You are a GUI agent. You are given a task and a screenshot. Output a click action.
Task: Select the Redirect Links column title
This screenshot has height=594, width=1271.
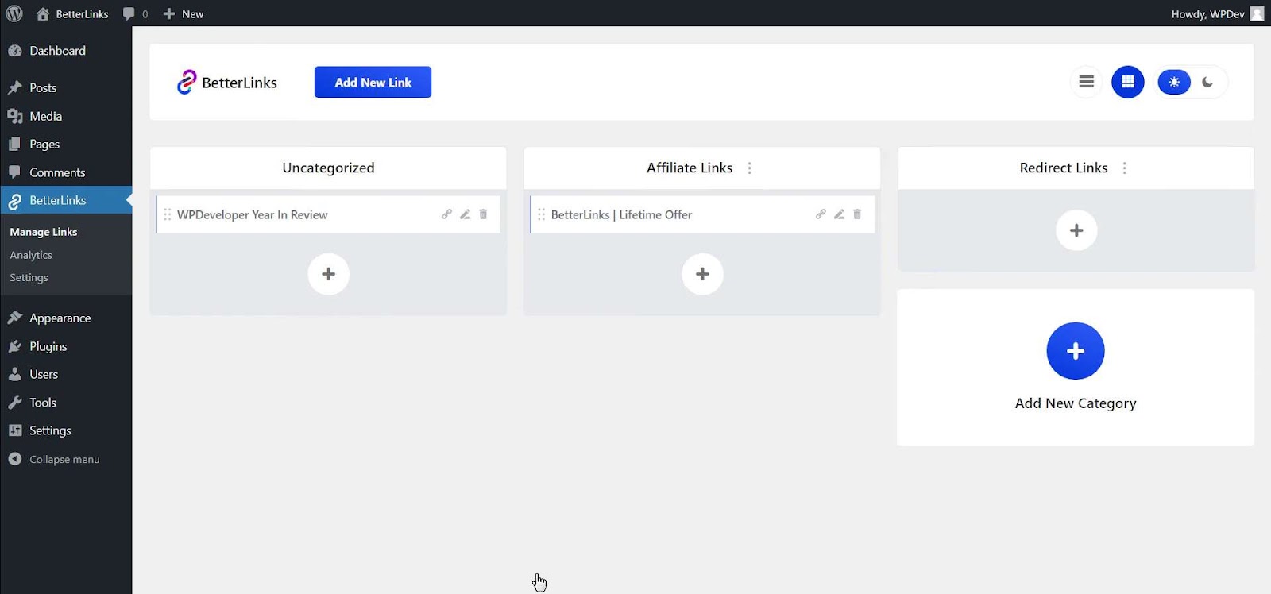pos(1064,168)
